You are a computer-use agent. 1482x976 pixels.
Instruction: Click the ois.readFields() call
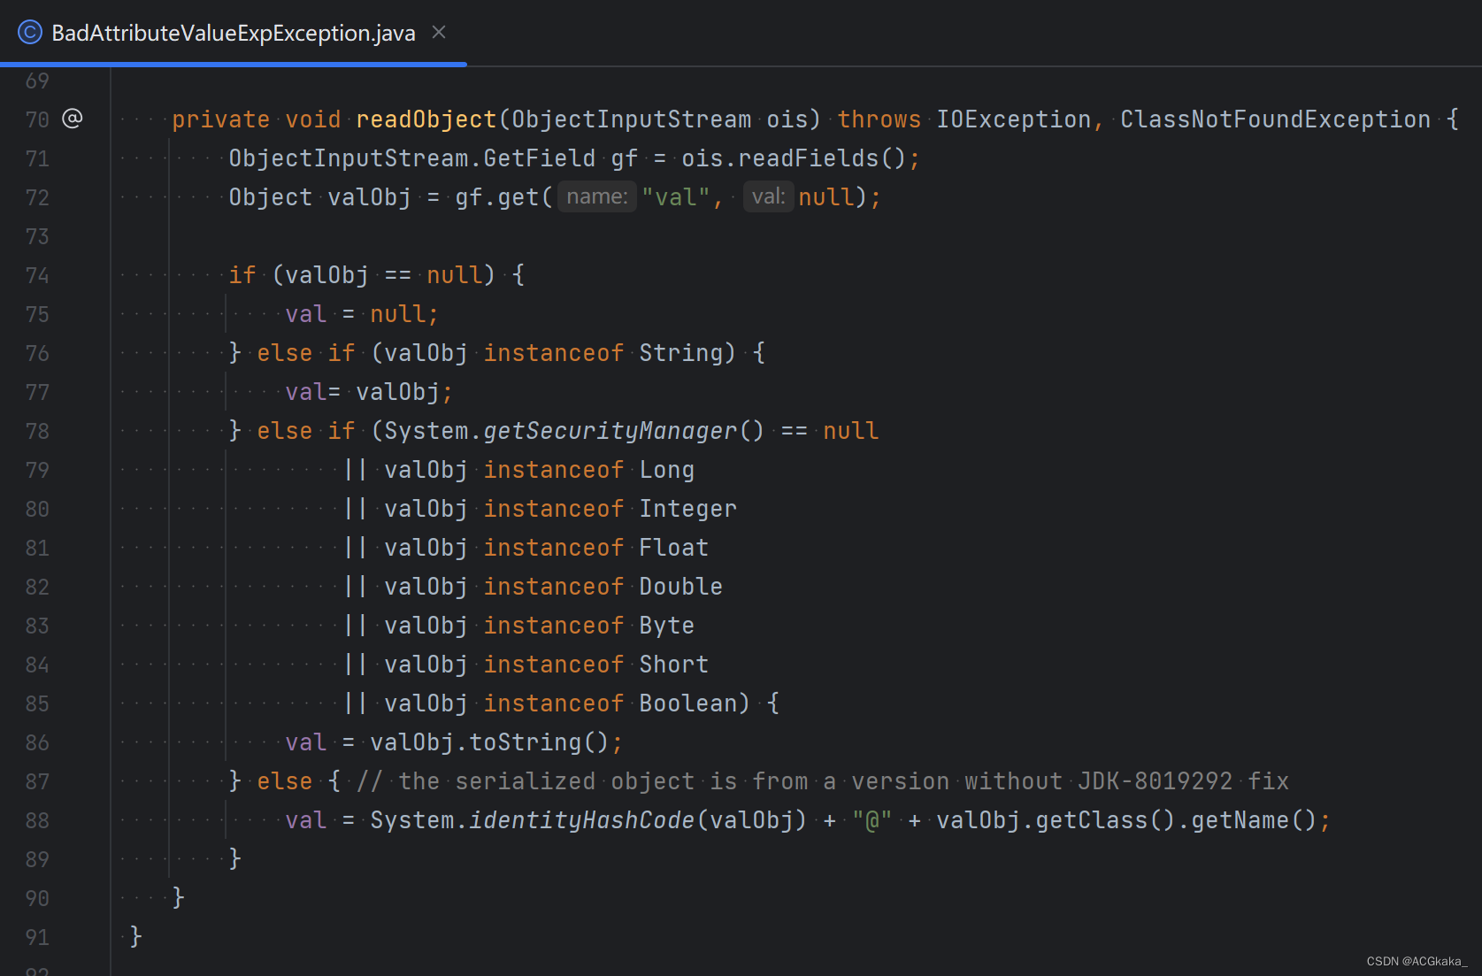click(794, 158)
